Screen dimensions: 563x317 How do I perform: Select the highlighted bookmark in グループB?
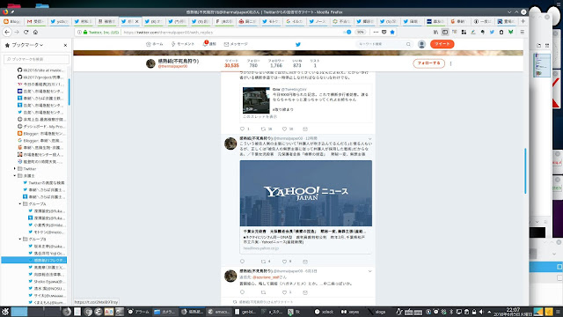[34, 261]
